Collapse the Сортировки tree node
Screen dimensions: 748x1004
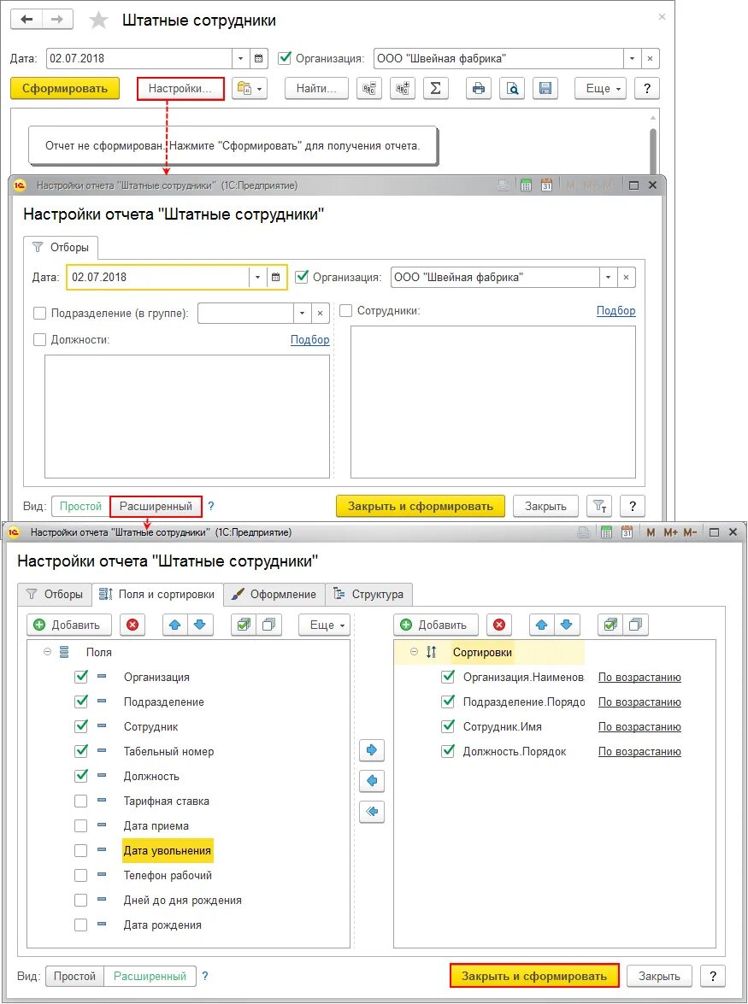(414, 652)
